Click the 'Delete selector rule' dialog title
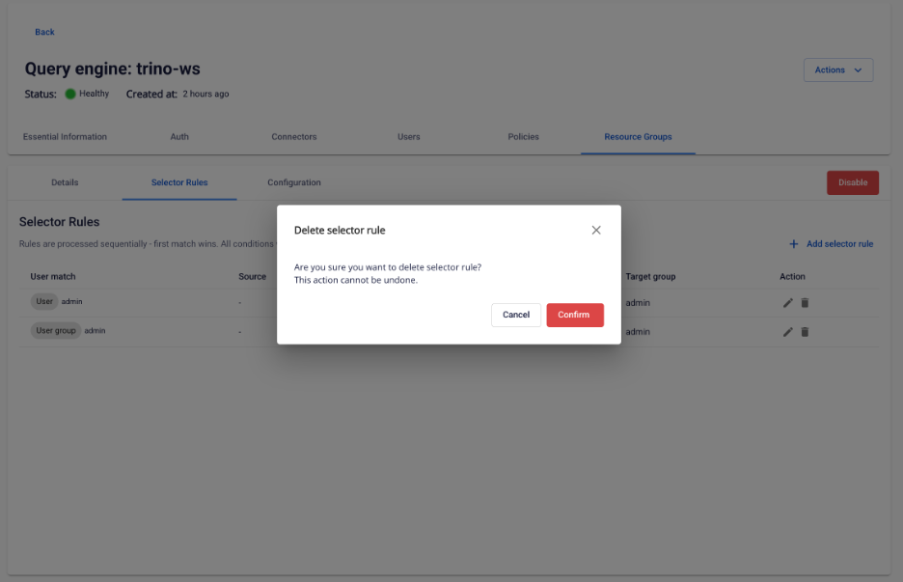The height and width of the screenshot is (582, 903). click(x=340, y=230)
